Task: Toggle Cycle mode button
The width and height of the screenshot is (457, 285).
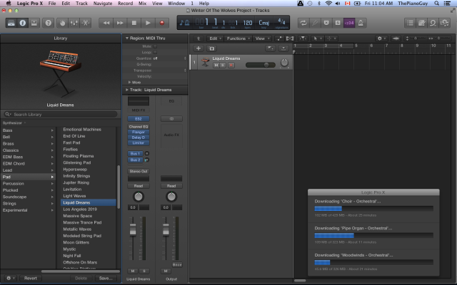Action: pos(303,23)
